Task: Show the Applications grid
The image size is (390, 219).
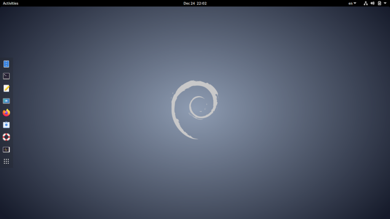Action: click(6, 161)
